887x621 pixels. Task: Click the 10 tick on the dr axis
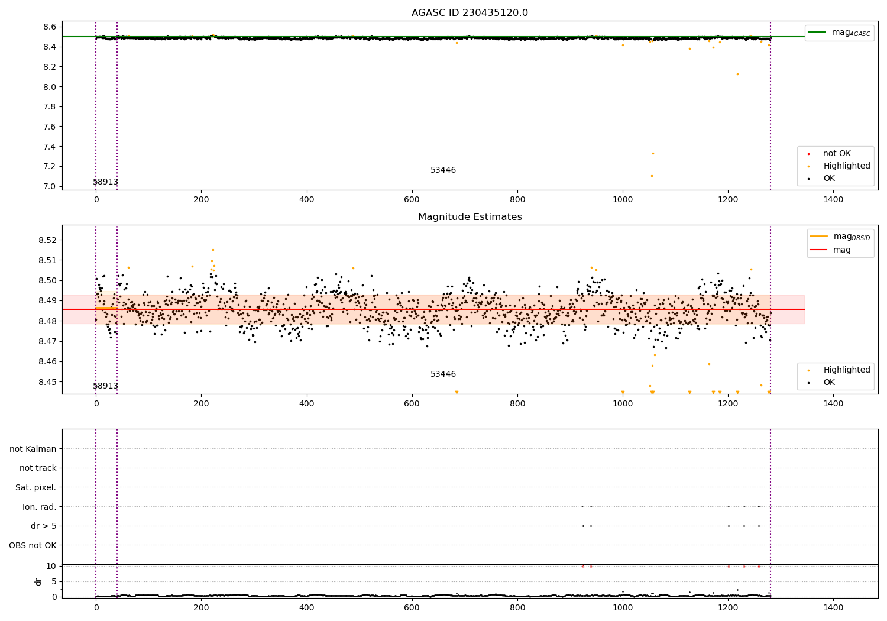[x=51, y=566]
